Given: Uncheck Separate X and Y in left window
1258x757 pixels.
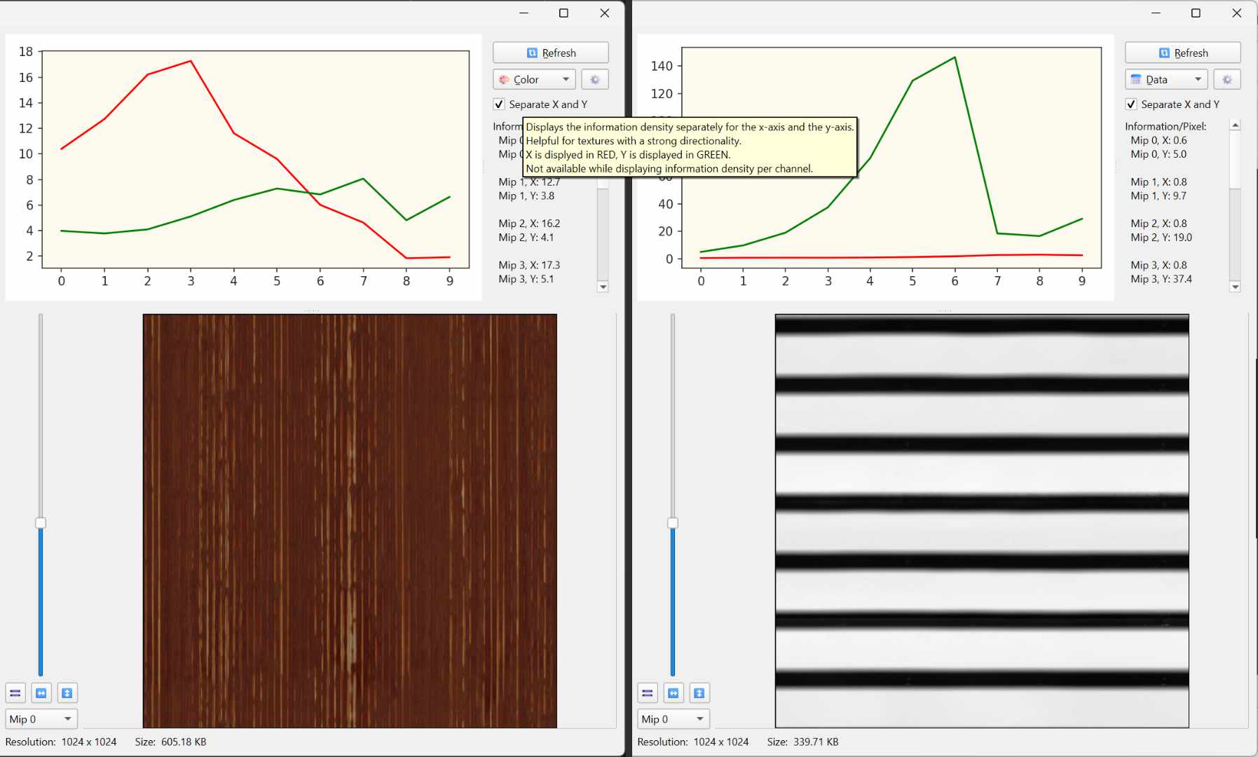Looking at the screenshot, I should 499,104.
